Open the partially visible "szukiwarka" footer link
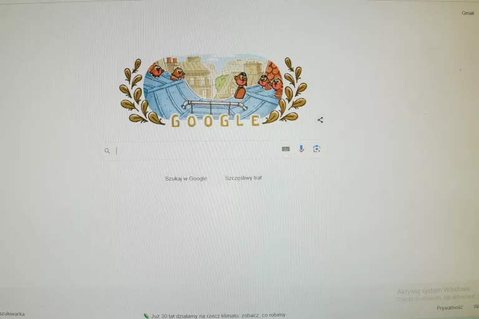The width and height of the screenshot is (479, 319). click(12, 314)
